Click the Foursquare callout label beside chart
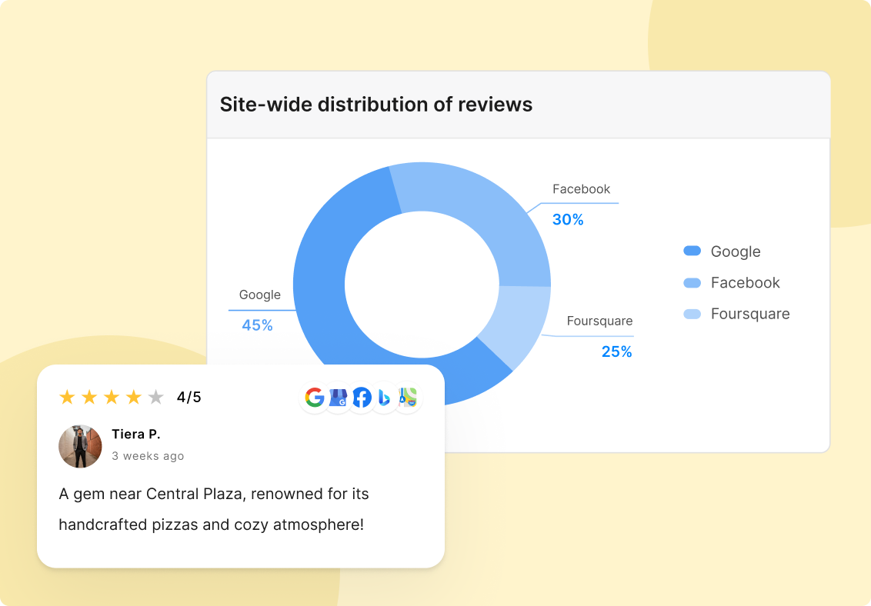871x606 pixels. [x=599, y=321]
